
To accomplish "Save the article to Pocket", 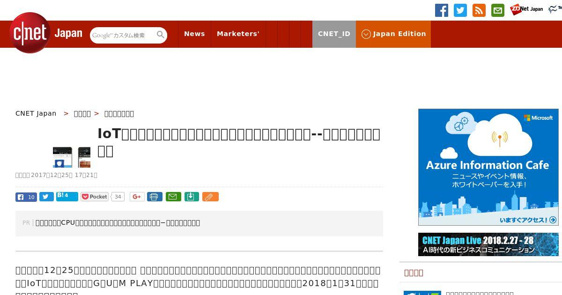I will coord(95,197).
